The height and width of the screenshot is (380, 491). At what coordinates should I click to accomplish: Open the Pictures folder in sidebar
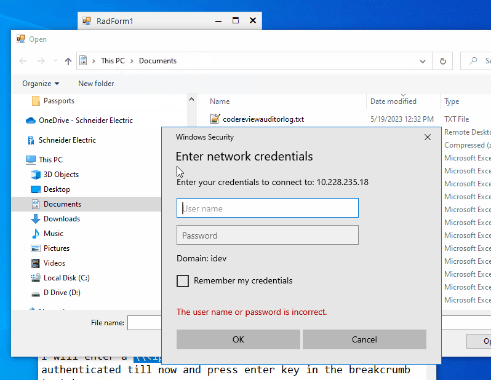56,248
